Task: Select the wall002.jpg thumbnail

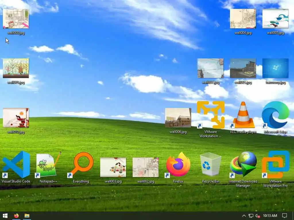Action: point(146,167)
